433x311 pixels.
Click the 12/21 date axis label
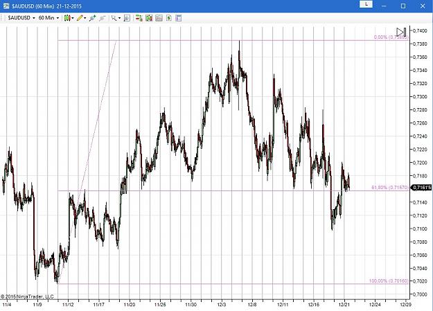point(344,305)
